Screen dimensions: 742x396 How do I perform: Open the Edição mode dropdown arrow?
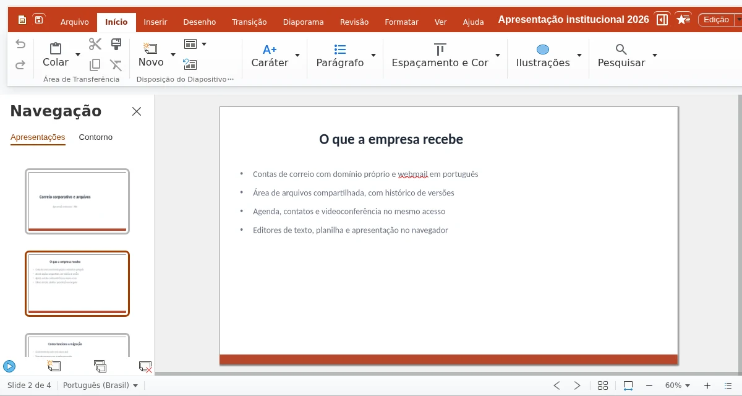[x=737, y=20]
